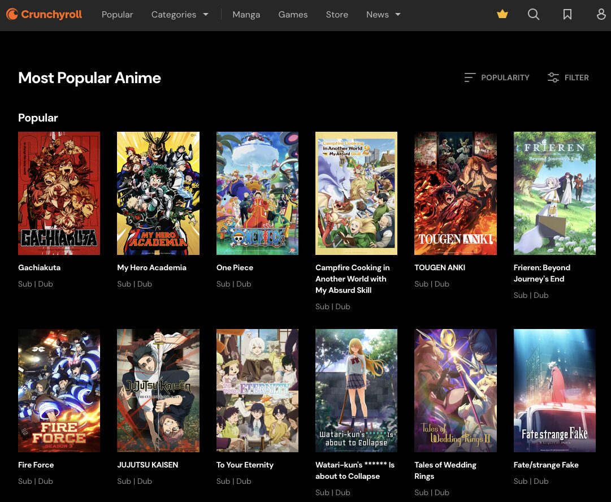Go to Popular in navigation bar

[118, 15]
